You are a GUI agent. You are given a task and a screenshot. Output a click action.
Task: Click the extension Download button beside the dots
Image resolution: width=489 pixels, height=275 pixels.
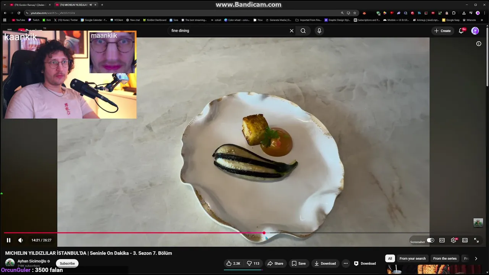point(365,264)
